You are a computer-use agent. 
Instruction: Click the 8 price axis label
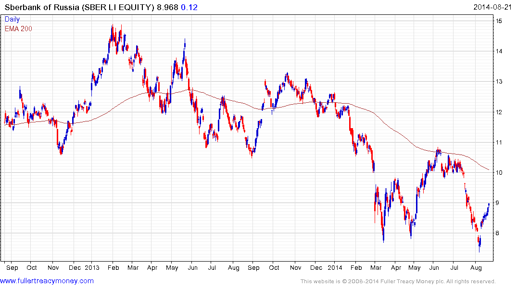pos(497,233)
